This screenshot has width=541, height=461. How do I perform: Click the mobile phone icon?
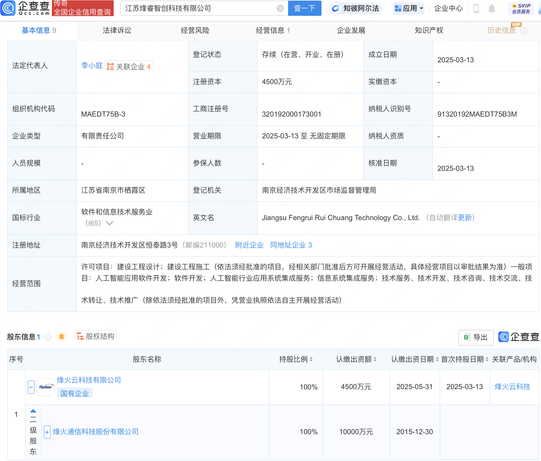click(476, 9)
